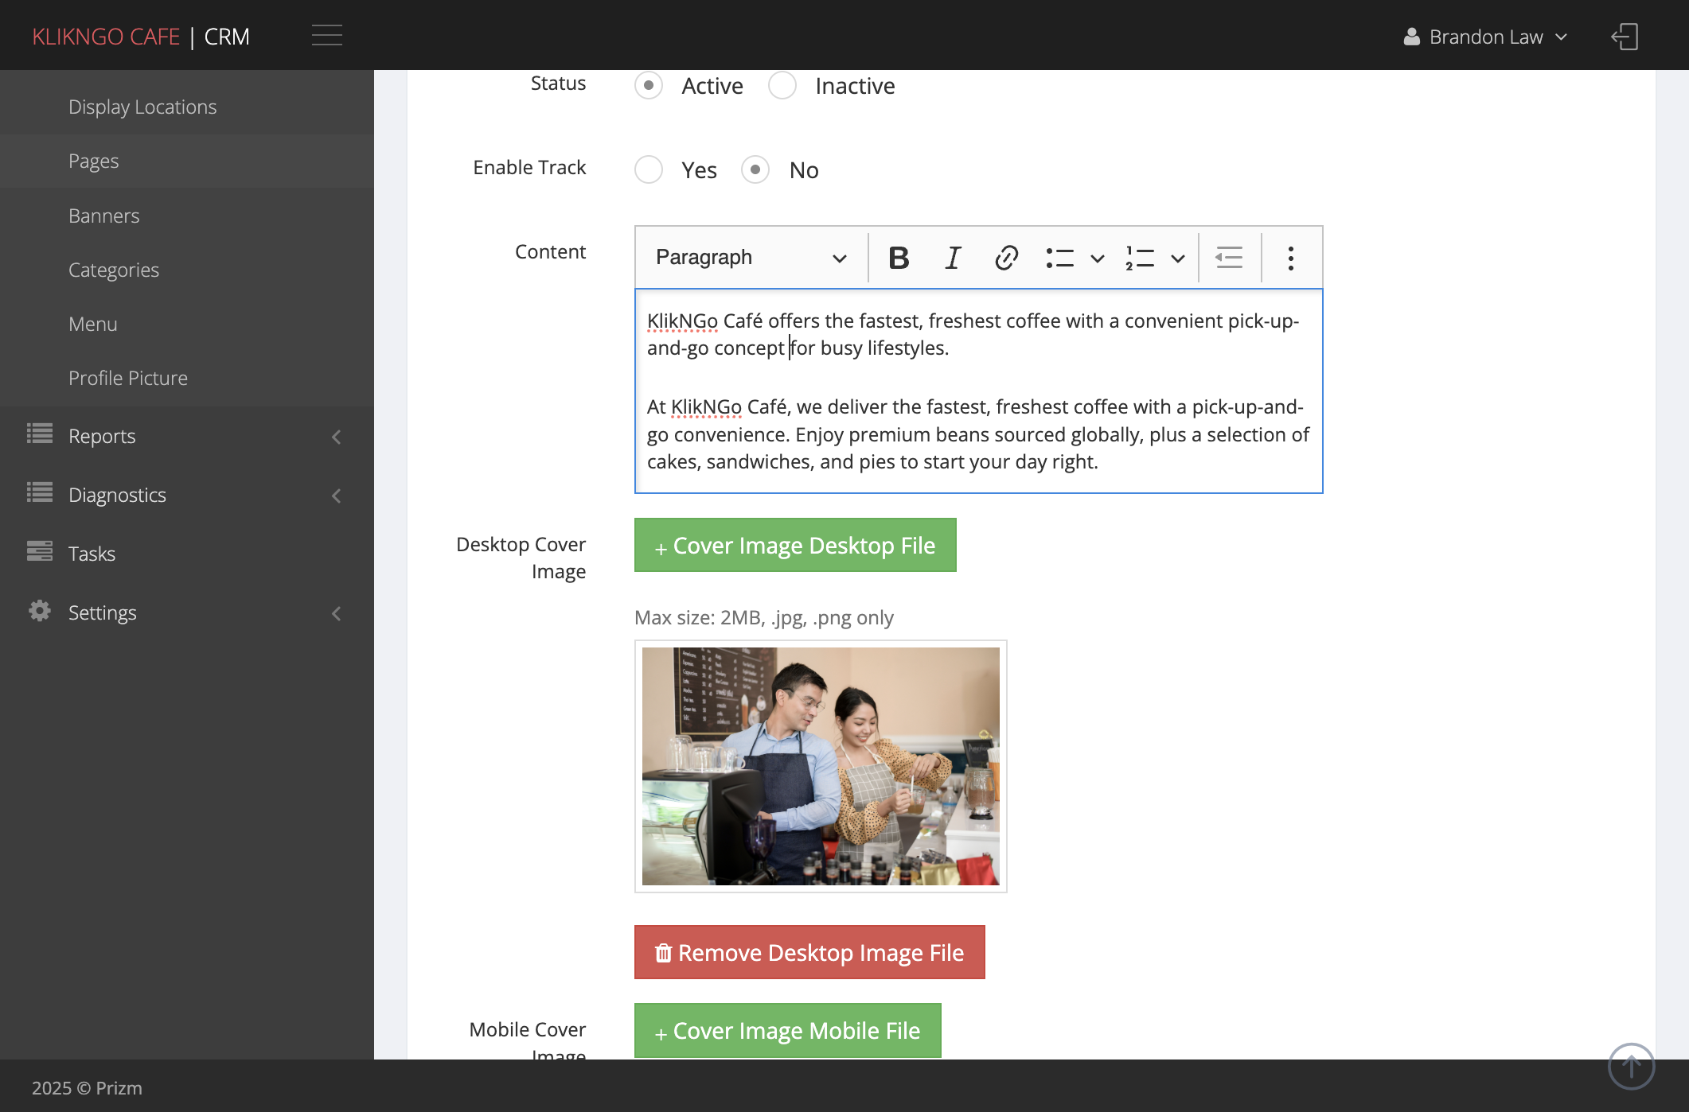Click the Italic formatting icon
Image resolution: width=1689 pixels, height=1112 pixels.
[x=953, y=258]
